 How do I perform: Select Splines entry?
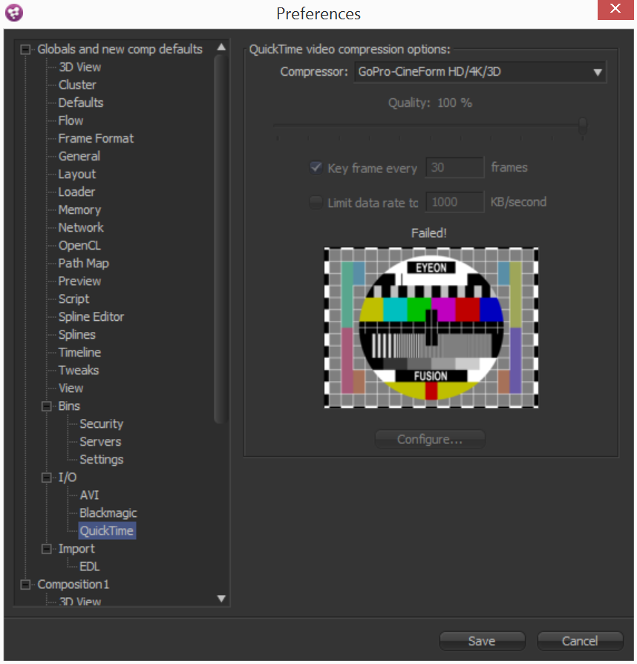pyautogui.click(x=77, y=334)
